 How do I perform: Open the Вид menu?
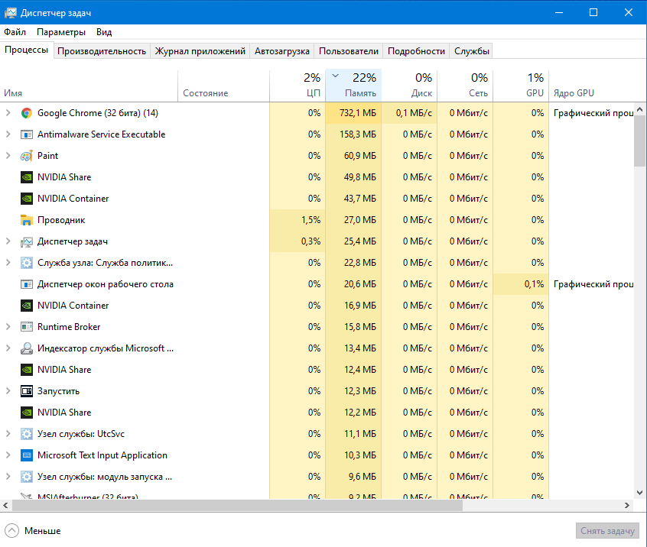coord(104,32)
